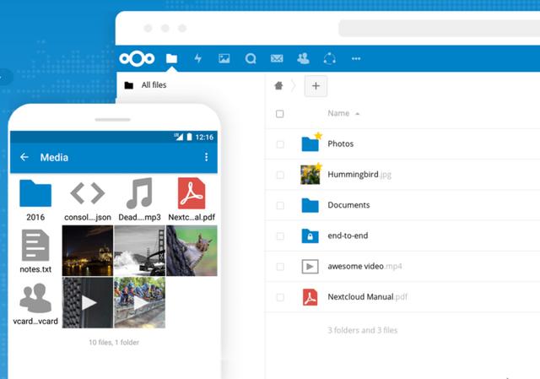This screenshot has height=379, width=540.
Task: Tap the Golden Gate bridge photo thumbnail
Action: click(x=139, y=251)
